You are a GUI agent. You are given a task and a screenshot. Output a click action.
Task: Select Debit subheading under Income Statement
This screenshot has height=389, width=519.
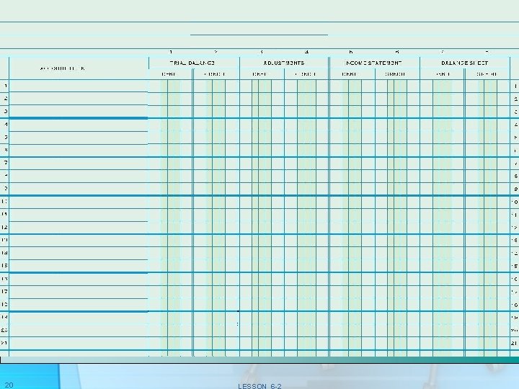click(349, 74)
